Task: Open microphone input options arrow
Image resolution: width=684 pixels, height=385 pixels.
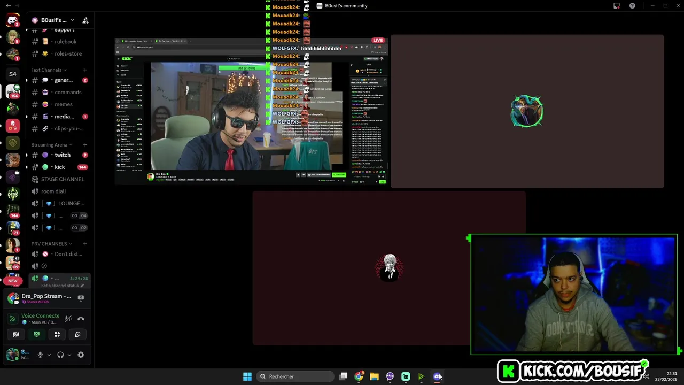Action: tap(49, 355)
